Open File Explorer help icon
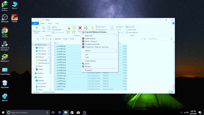 click(173, 23)
